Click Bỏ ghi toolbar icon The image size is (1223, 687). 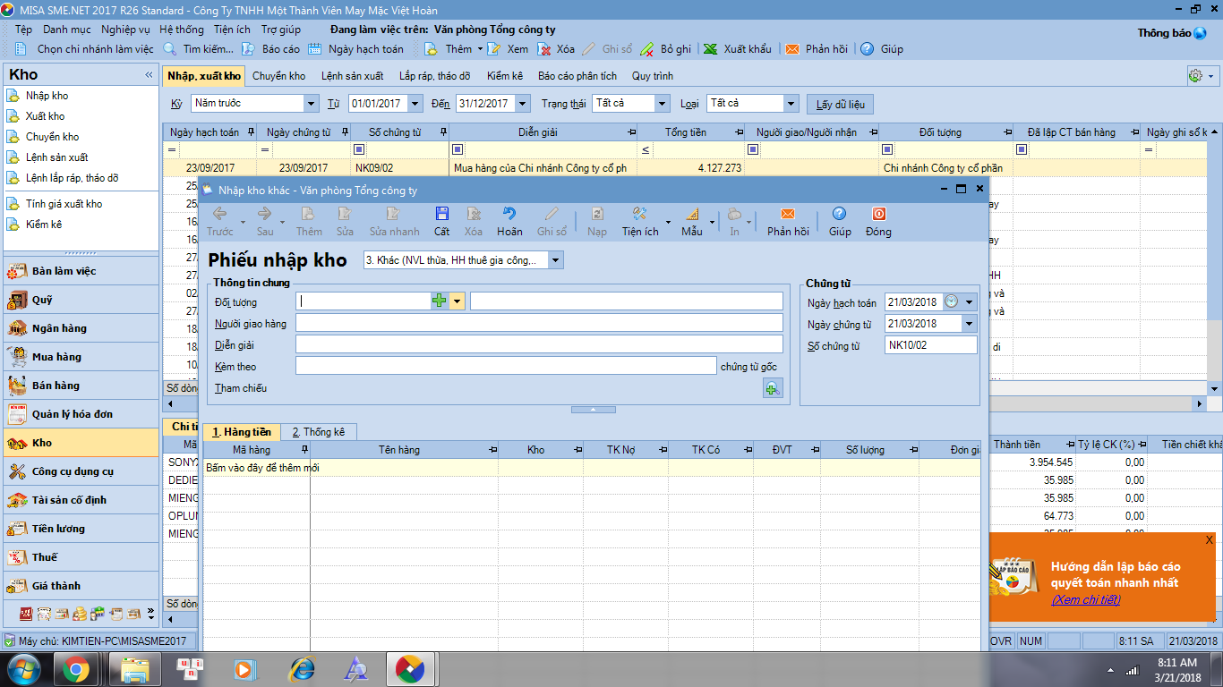[646, 49]
